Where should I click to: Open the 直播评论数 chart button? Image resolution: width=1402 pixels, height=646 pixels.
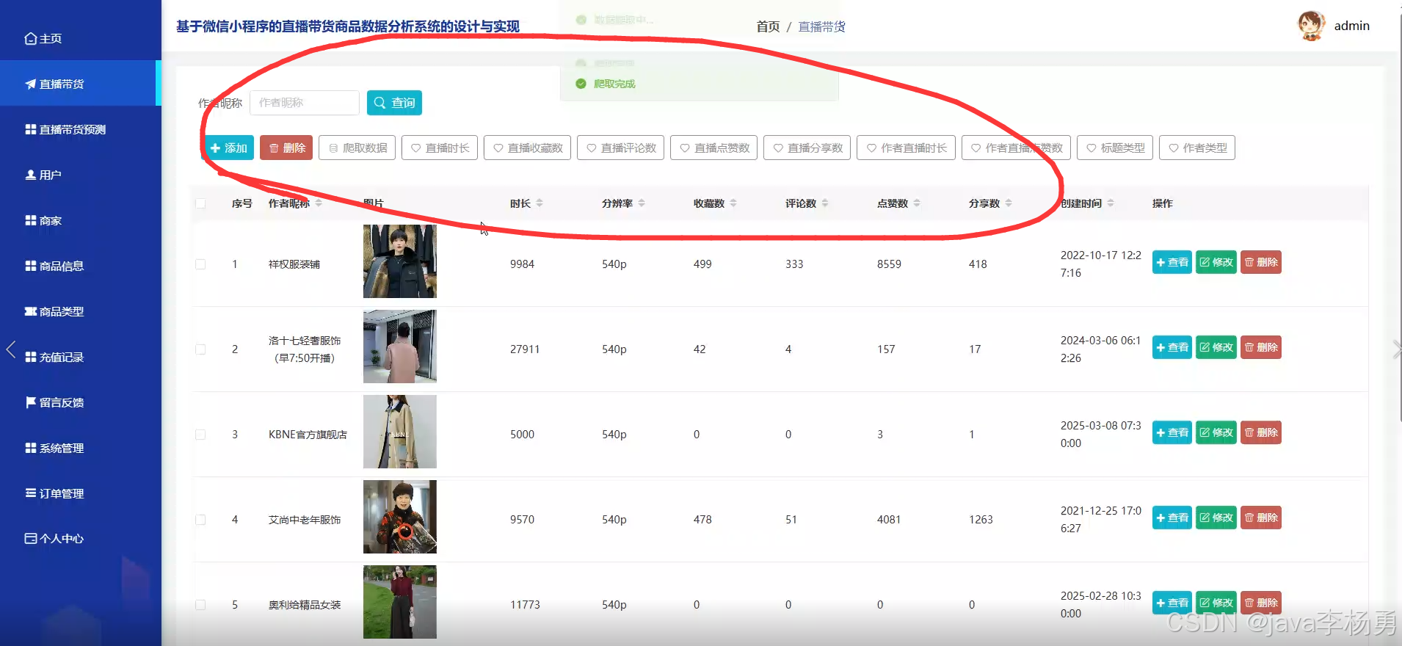(620, 148)
